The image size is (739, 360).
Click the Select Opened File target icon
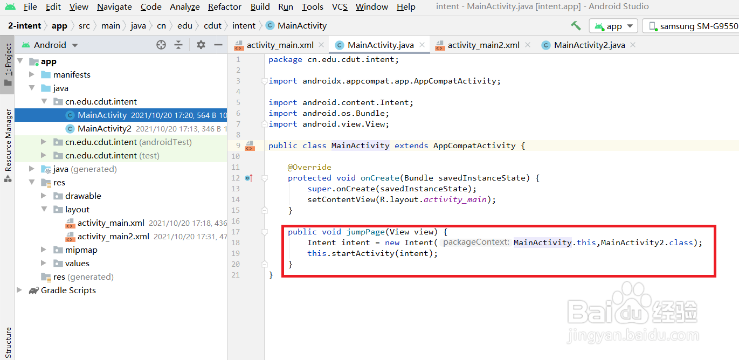(161, 45)
